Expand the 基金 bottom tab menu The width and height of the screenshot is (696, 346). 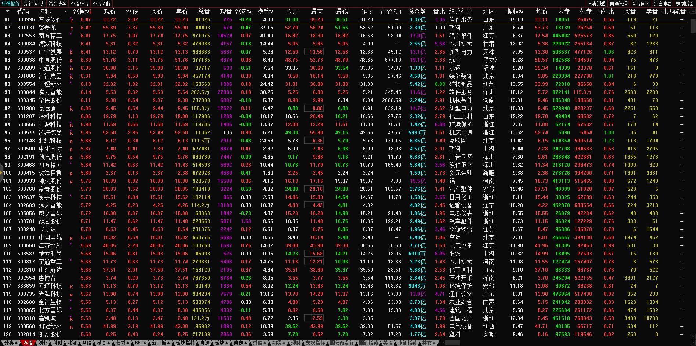coord(103,343)
